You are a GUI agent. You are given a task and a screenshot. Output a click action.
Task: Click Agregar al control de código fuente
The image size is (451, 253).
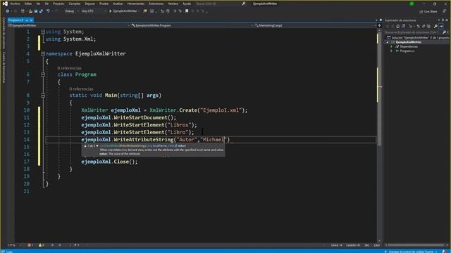[410, 252]
